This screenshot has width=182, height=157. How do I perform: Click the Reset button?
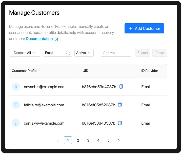coord(160,53)
